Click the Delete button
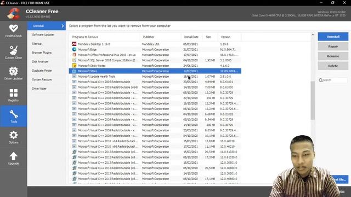Viewport: 351px width, 197px height. pos(333,66)
